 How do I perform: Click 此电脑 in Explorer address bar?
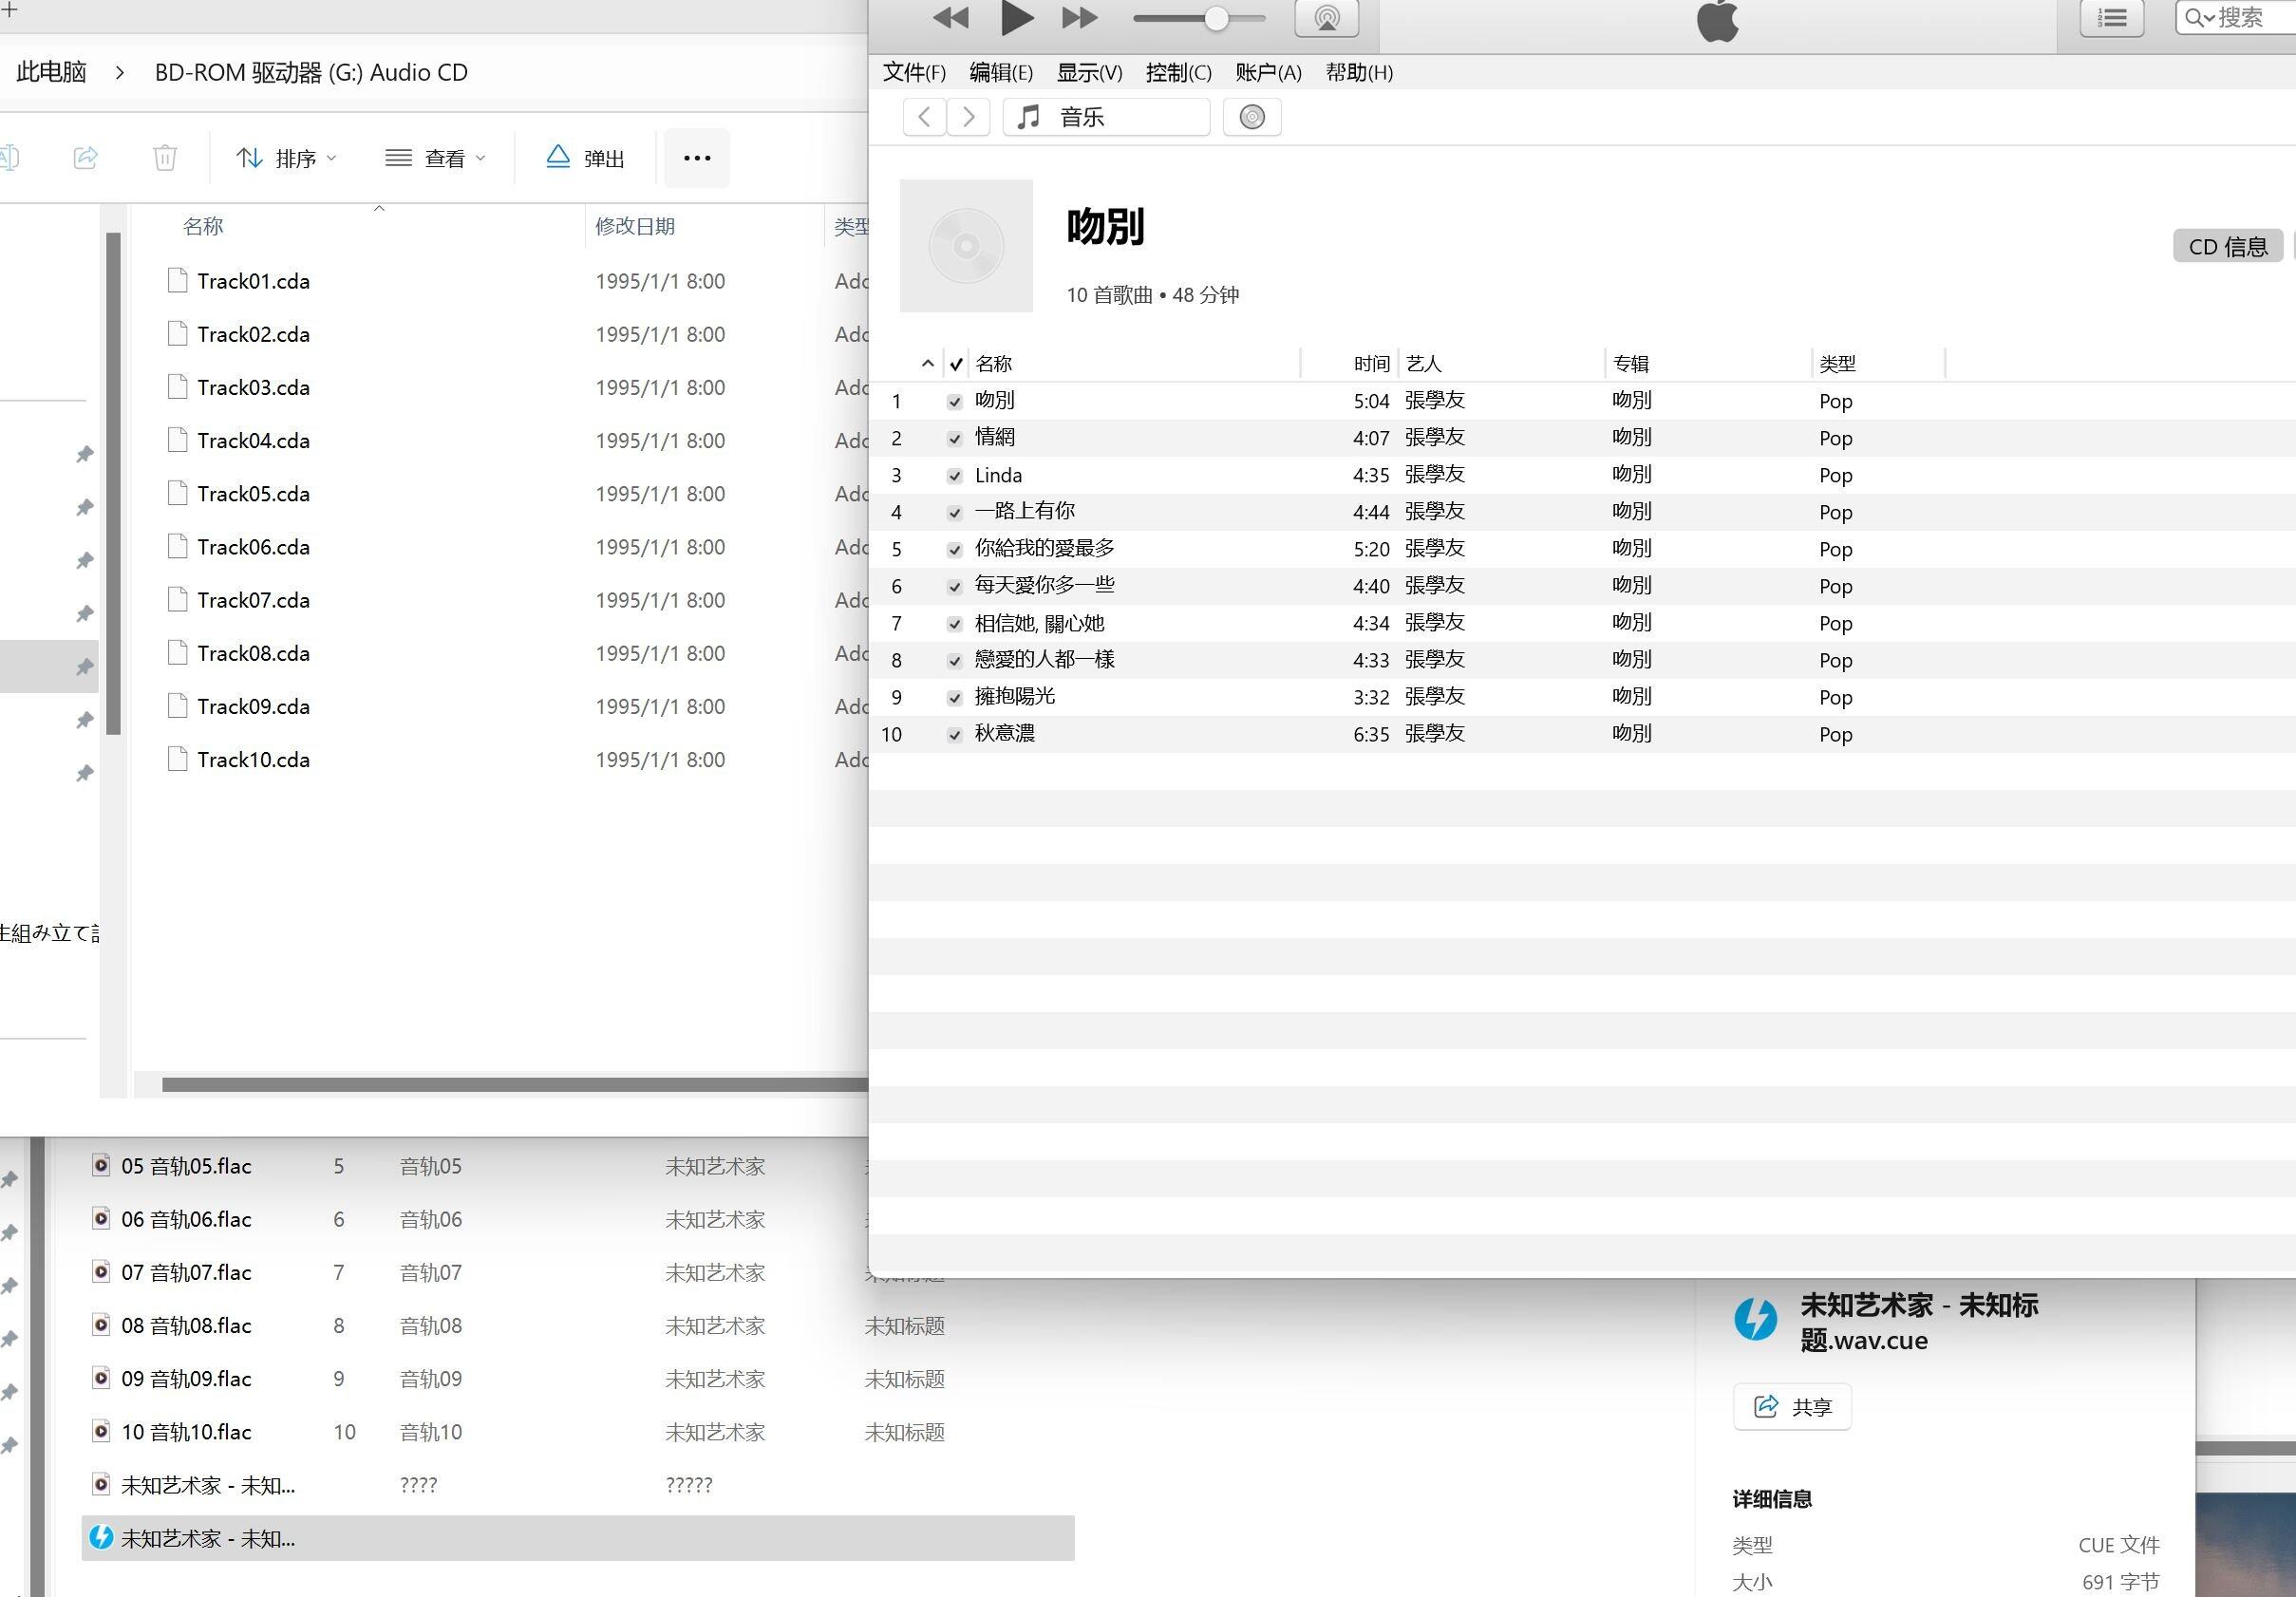[x=51, y=72]
